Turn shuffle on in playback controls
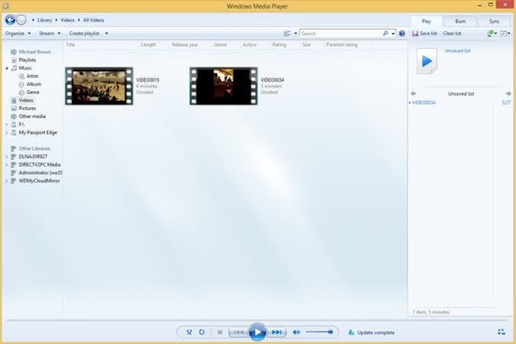 189,333
